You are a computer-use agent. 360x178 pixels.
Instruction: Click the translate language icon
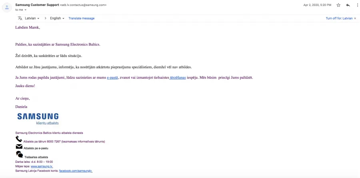[20, 18]
